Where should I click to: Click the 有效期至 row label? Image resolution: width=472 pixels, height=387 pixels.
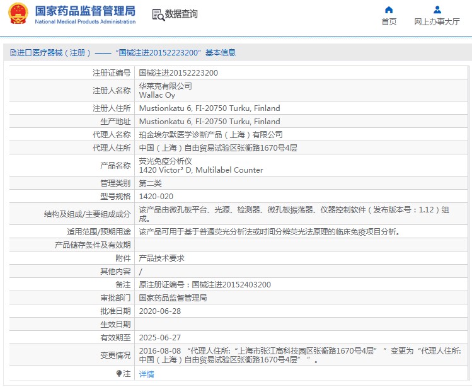coord(115,338)
